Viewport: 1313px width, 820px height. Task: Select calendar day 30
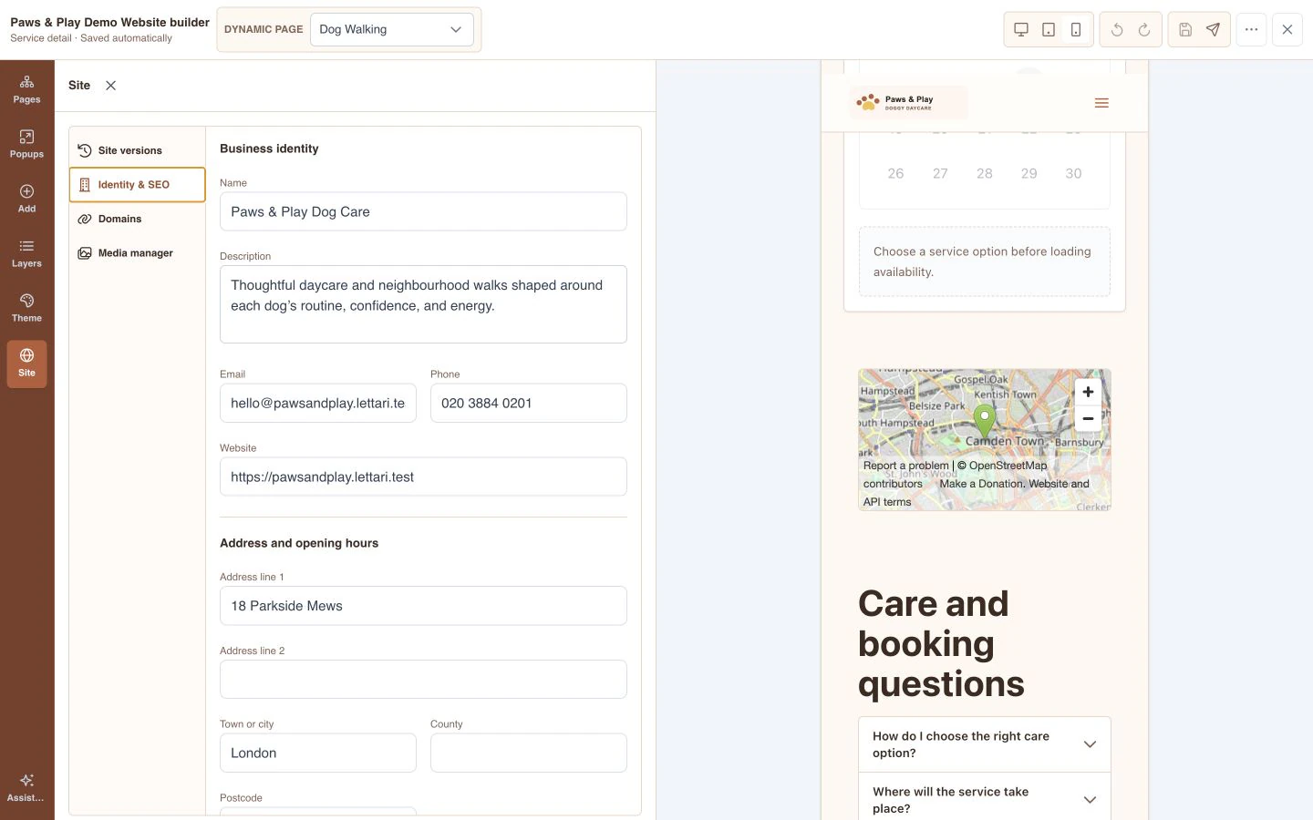pos(1073,173)
